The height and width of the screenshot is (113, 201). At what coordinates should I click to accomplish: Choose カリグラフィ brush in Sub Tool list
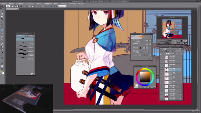coord(25,50)
